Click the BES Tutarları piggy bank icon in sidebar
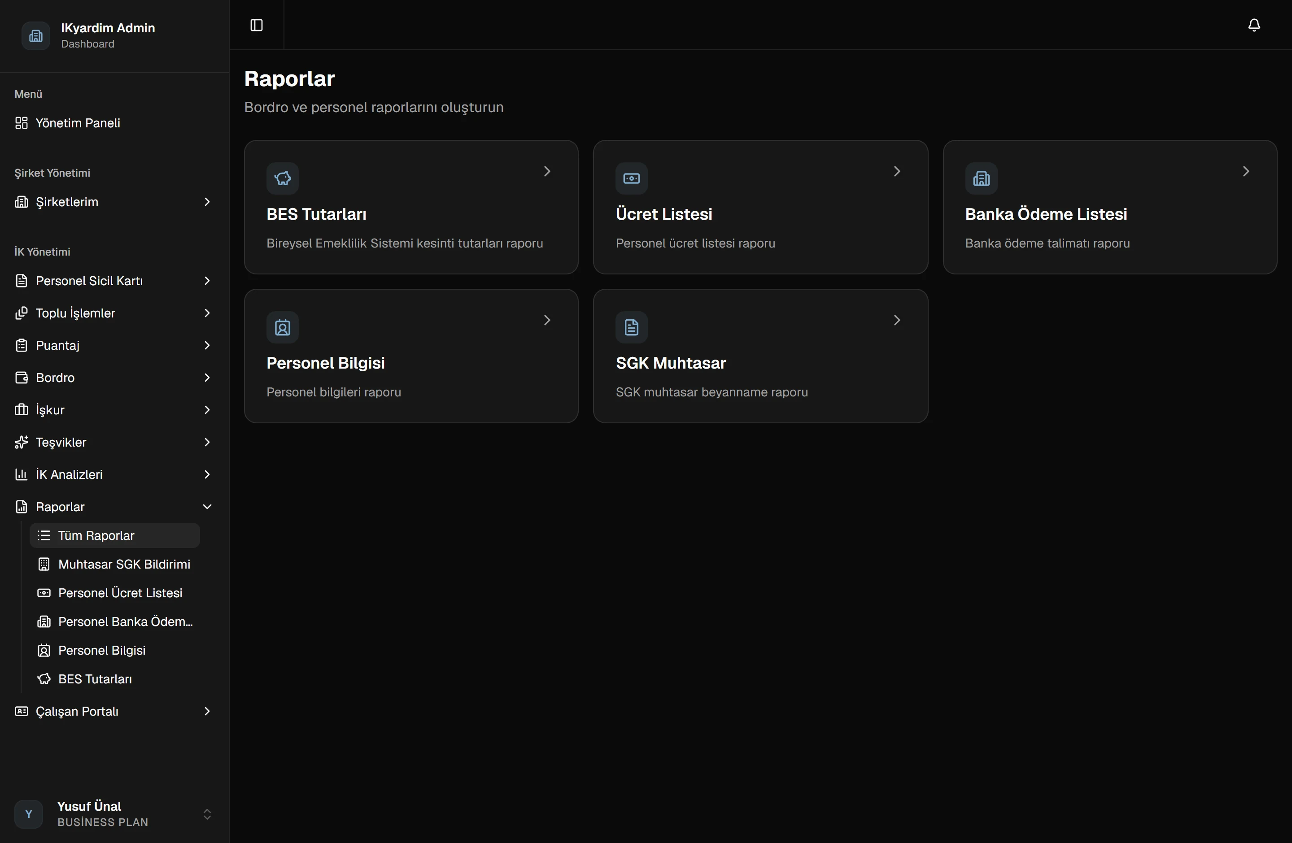The width and height of the screenshot is (1292, 843). (44, 678)
